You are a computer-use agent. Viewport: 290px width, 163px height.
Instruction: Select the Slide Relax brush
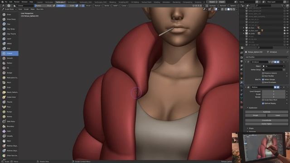10,121
